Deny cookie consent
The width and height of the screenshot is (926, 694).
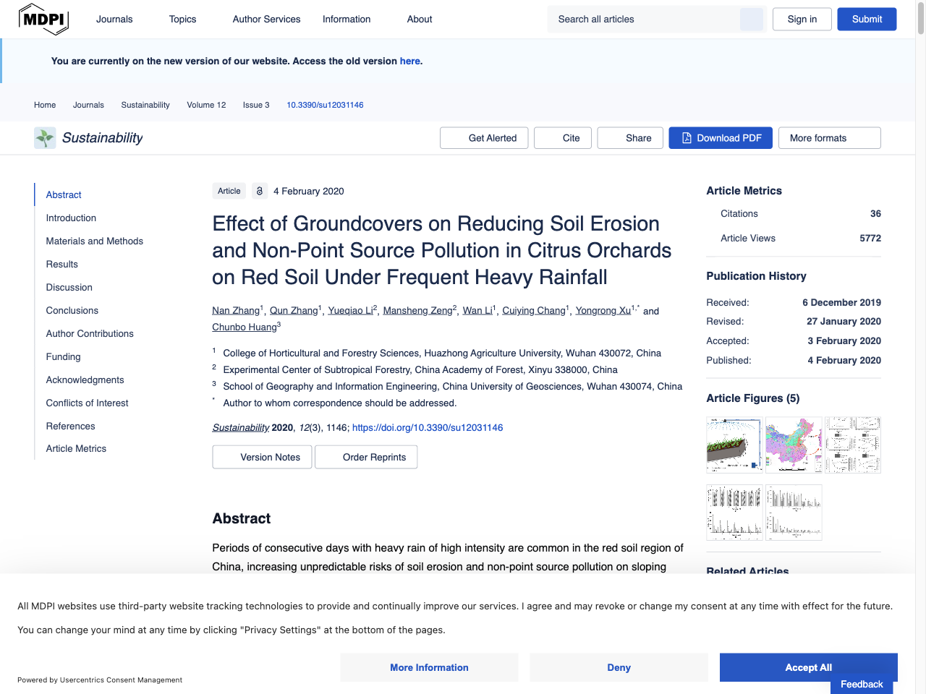[x=619, y=667]
